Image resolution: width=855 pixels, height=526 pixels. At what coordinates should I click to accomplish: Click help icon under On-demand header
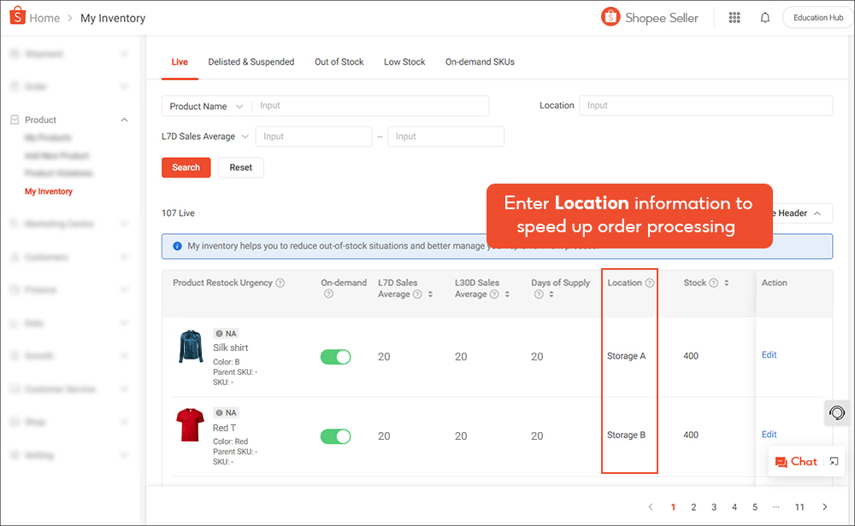pyautogui.click(x=328, y=294)
